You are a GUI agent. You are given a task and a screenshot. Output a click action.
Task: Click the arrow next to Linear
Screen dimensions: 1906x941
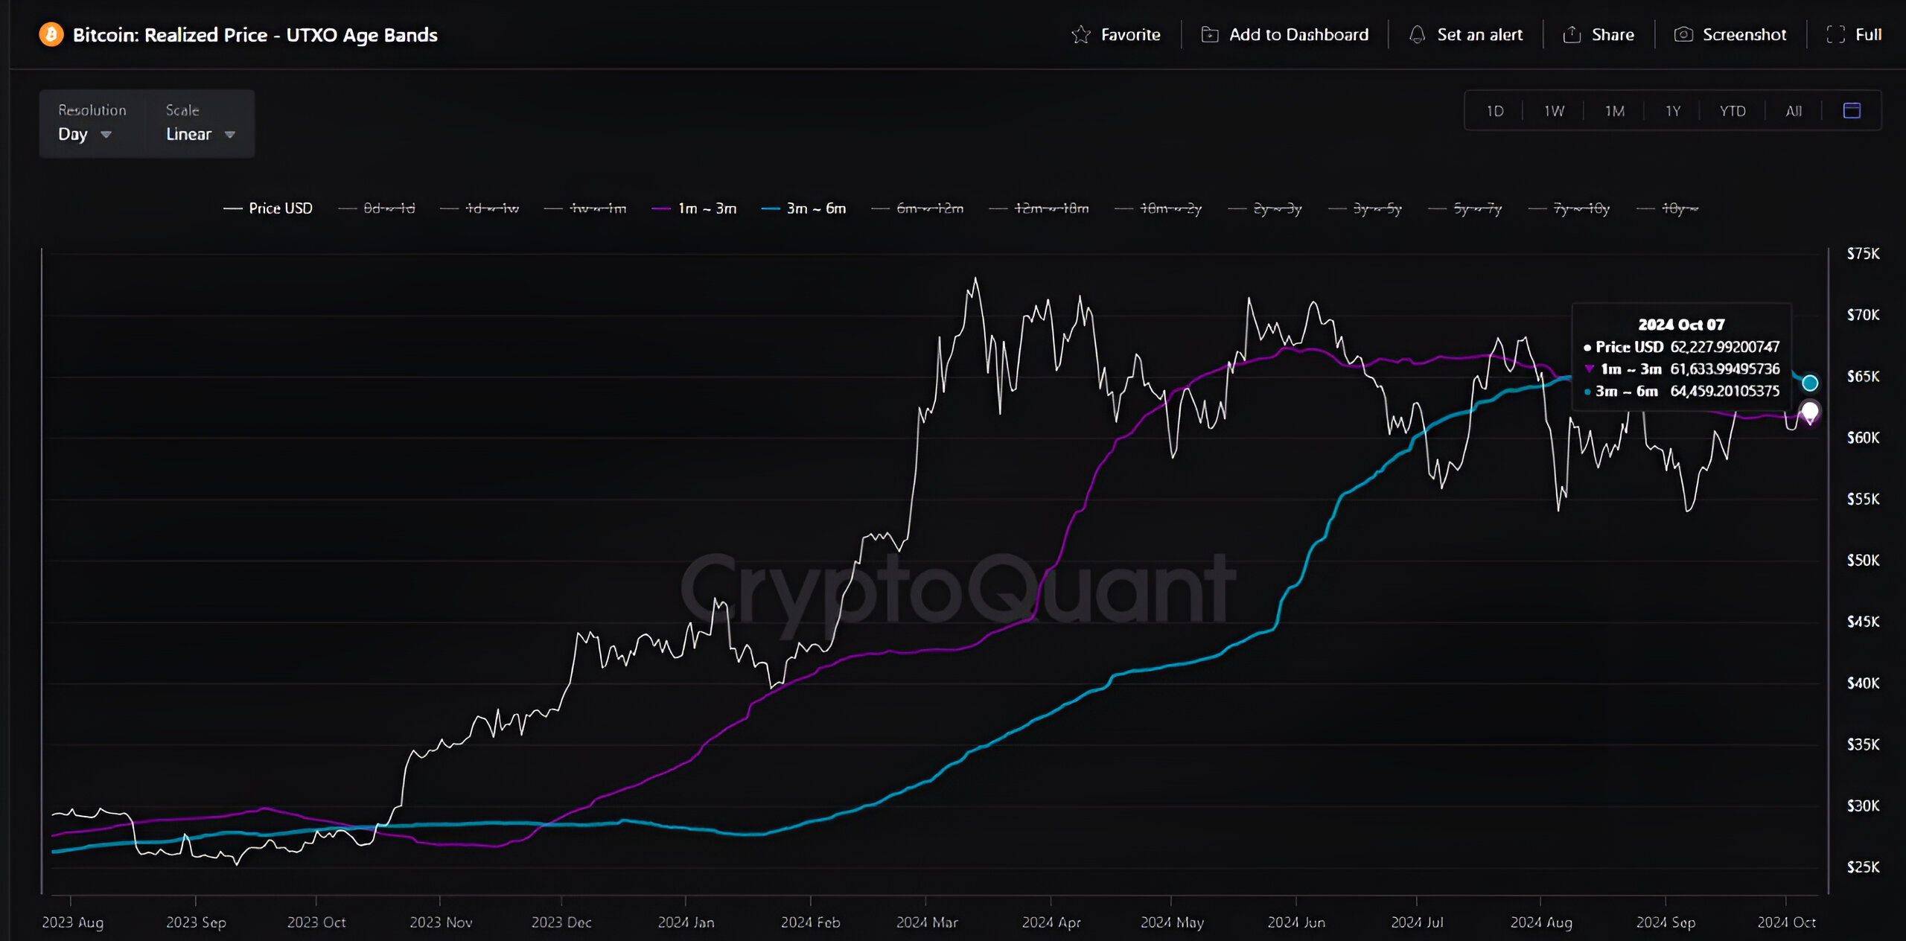pyautogui.click(x=230, y=135)
